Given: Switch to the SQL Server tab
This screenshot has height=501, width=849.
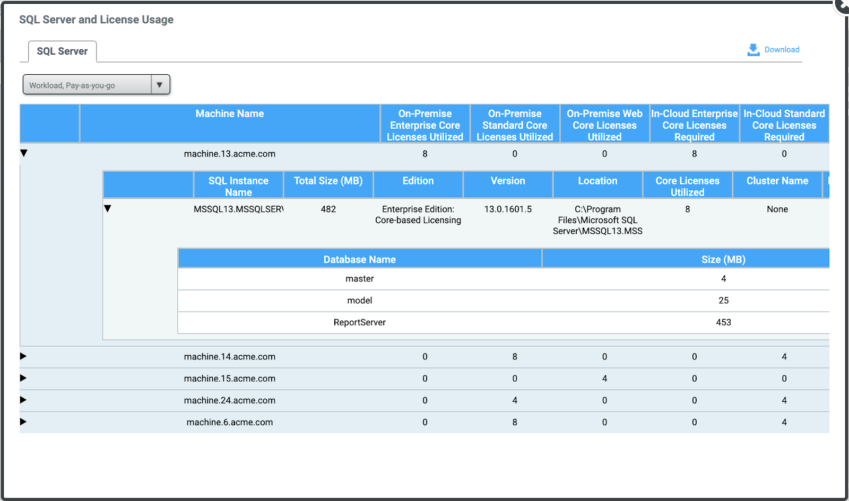Looking at the screenshot, I should 62,51.
